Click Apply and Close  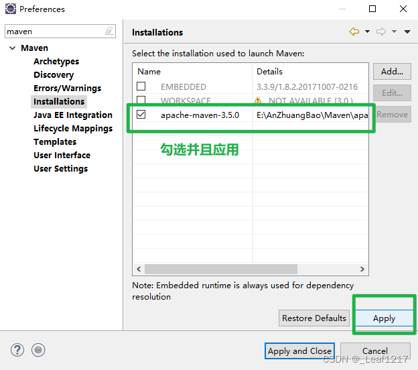click(299, 351)
